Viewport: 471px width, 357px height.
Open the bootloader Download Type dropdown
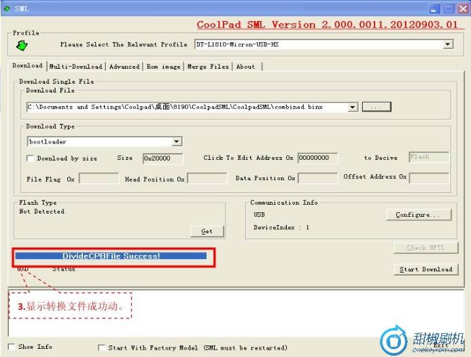tap(177, 142)
